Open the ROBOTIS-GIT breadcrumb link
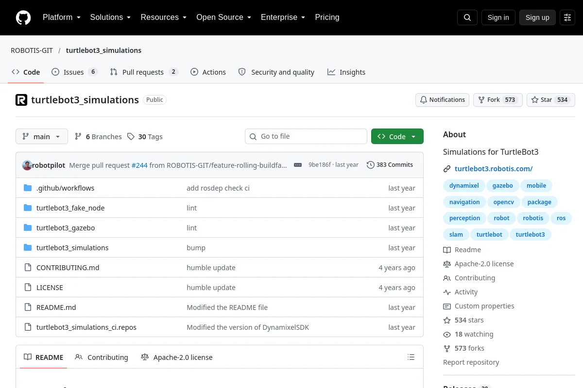The image size is (583, 388). (31, 50)
